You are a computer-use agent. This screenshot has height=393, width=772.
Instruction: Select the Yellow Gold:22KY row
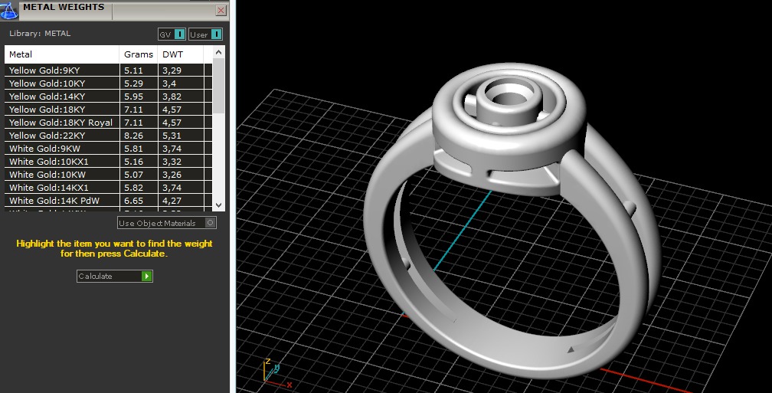pyautogui.click(x=108, y=136)
